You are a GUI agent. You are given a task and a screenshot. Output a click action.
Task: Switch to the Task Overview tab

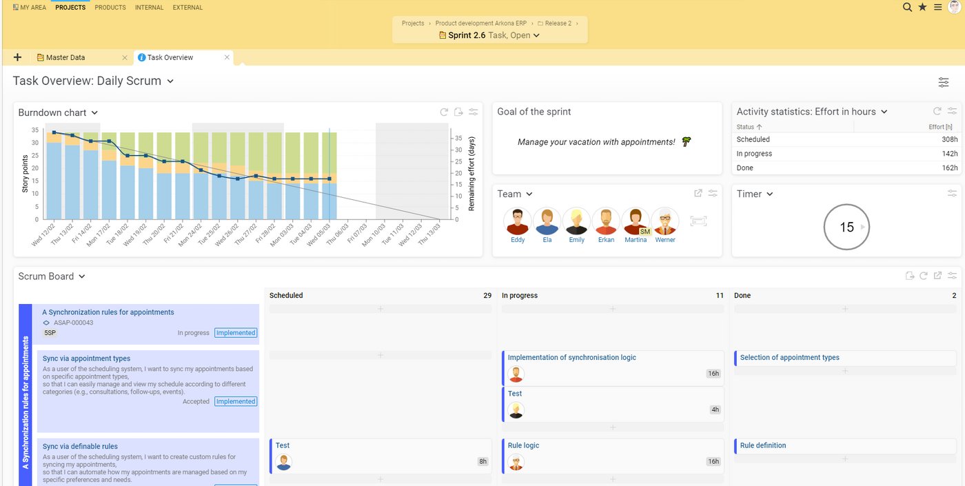pos(170,58)
